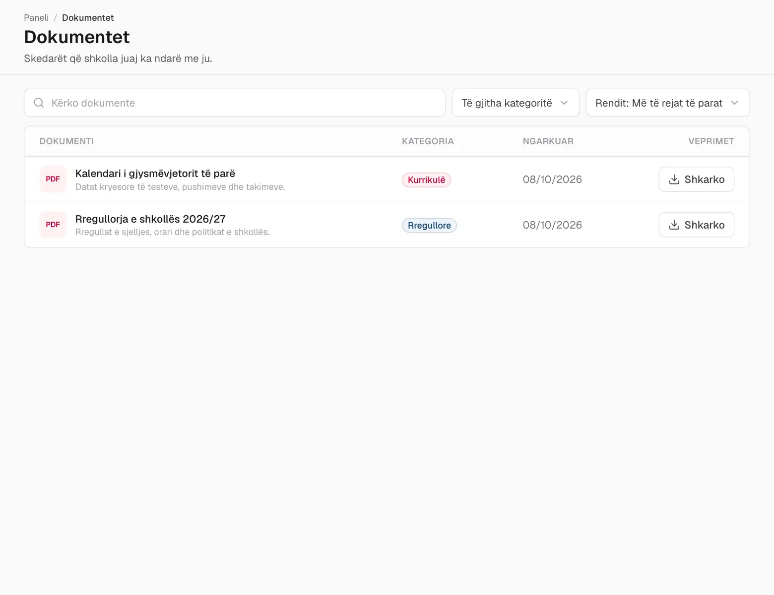Screen dimensions: 774x595
Task: Click the chevron on the Rendit sort dropdown
Action: [x=735, y=103]
